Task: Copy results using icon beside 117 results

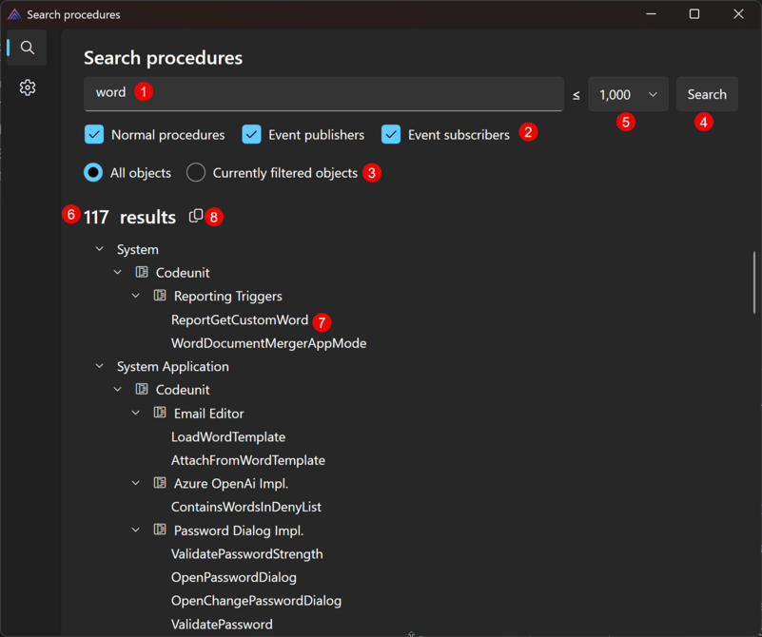Action: pos(195,216)
